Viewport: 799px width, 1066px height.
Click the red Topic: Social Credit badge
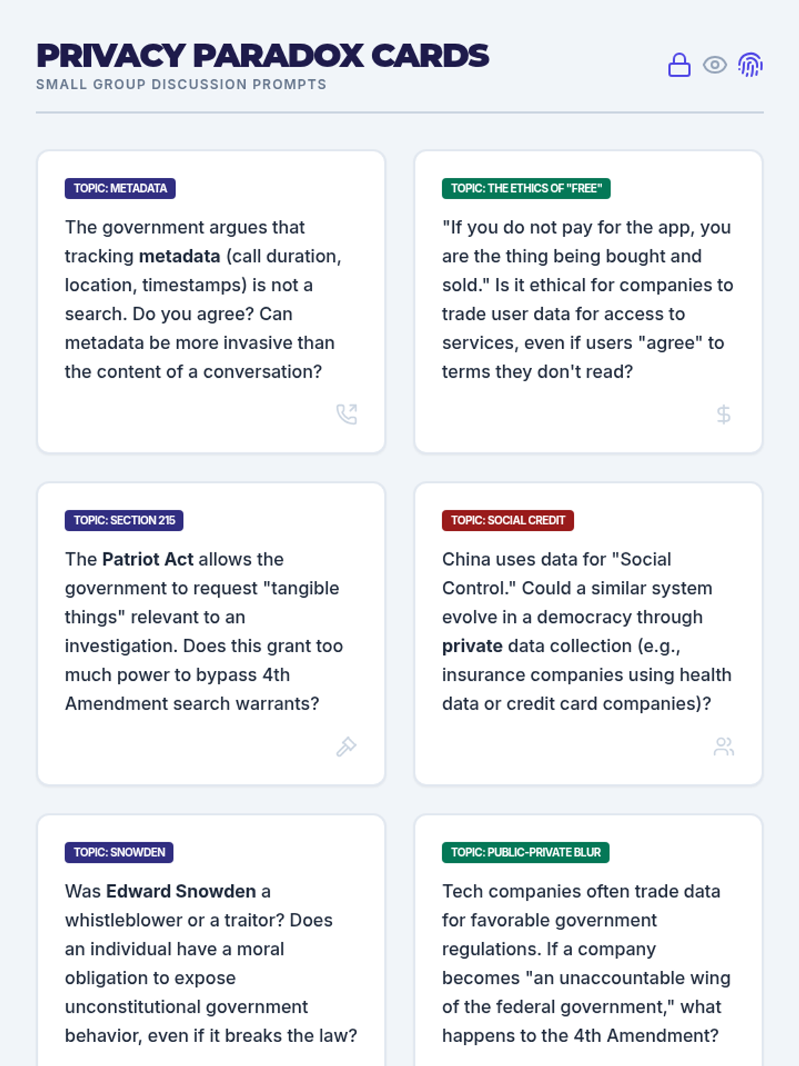[x=507, y=520]
